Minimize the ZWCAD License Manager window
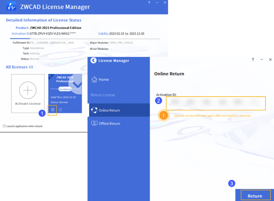Screen dimensions: 274x201 (x=157, y=2)
